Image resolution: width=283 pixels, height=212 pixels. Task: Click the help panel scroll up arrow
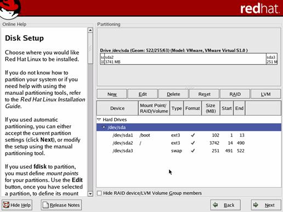pyautogui.click(x=90, y=30)
